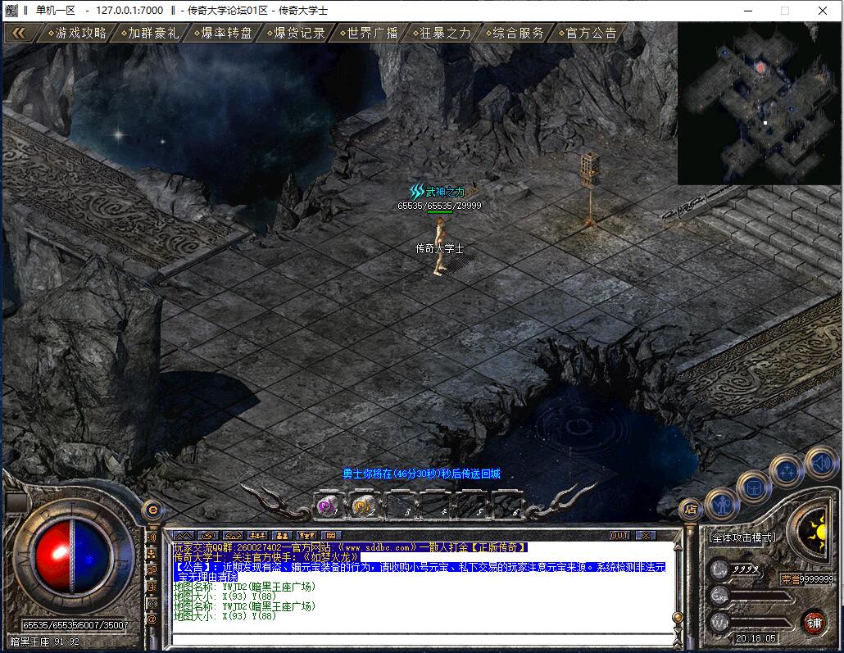Open the 官方公告 menu

[x=588, y=34]
